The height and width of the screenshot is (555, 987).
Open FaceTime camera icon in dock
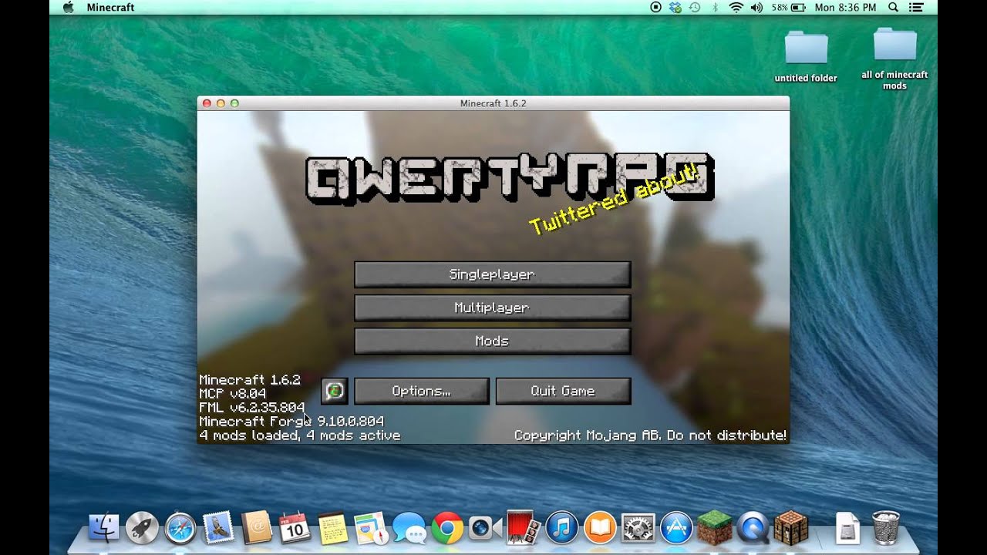coord(485,528)
